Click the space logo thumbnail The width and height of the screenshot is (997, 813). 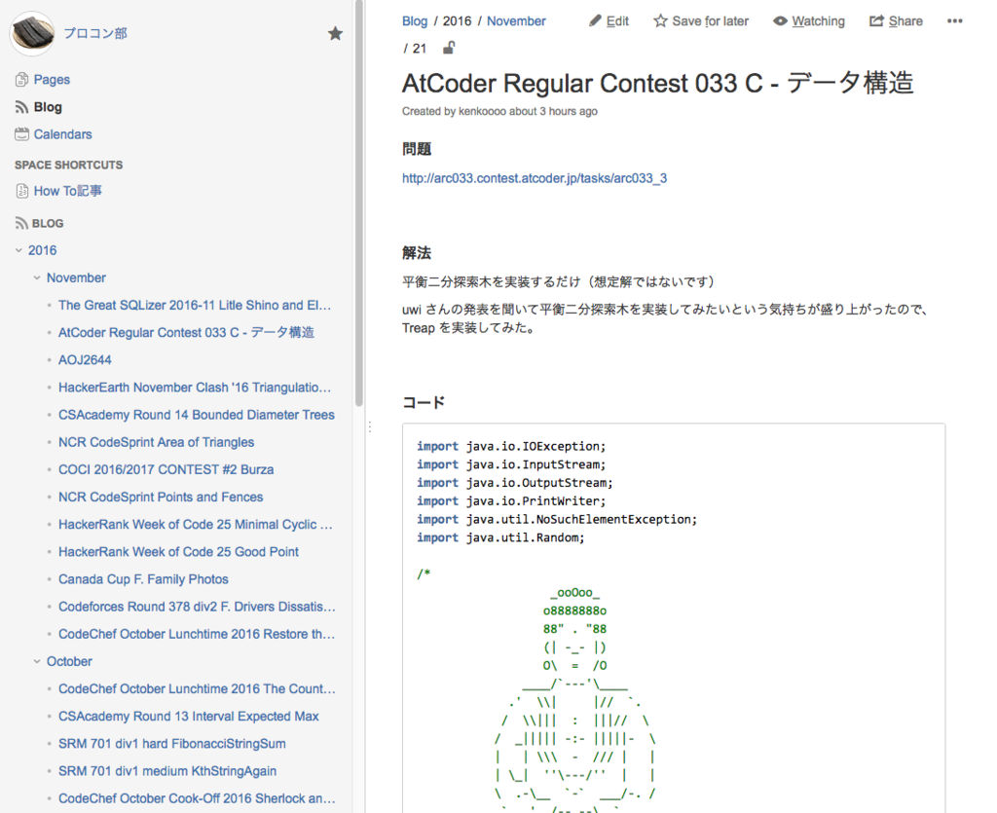[x=32, y=33]
